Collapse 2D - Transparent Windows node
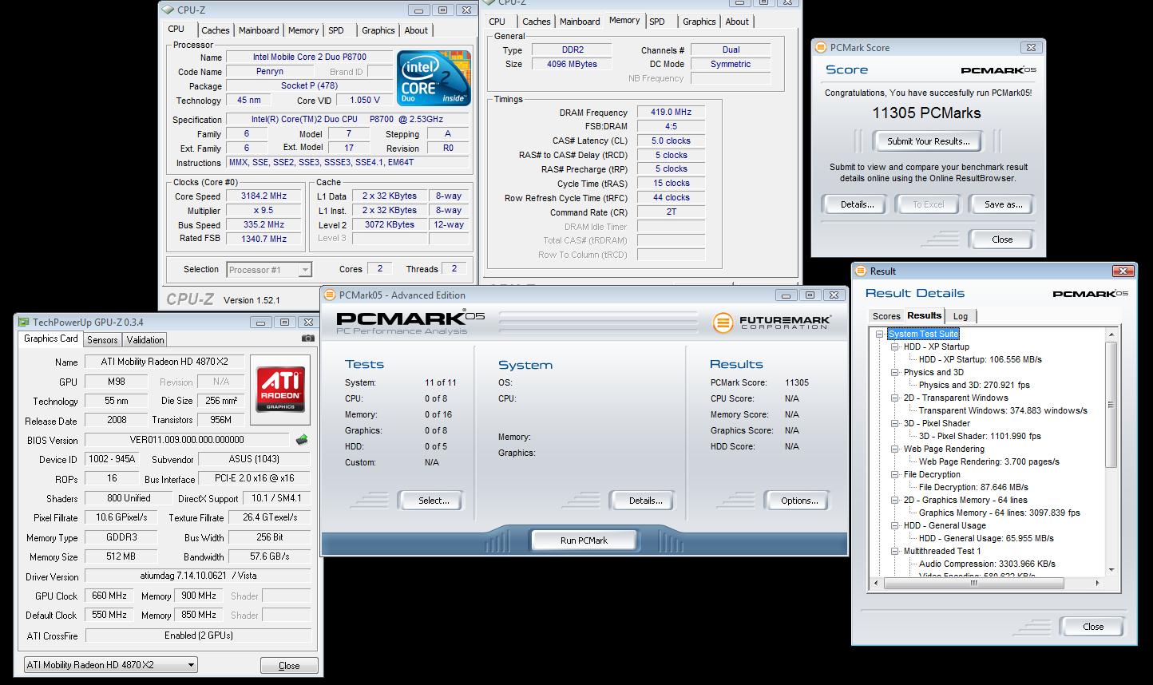 (895, 398)
